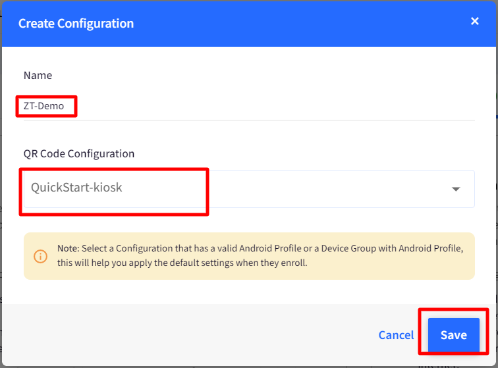This screenshot has width=498, height=368.
Task: Click the dropdown arrow next to QuickStart-kiosk
Action: point(456,189)
